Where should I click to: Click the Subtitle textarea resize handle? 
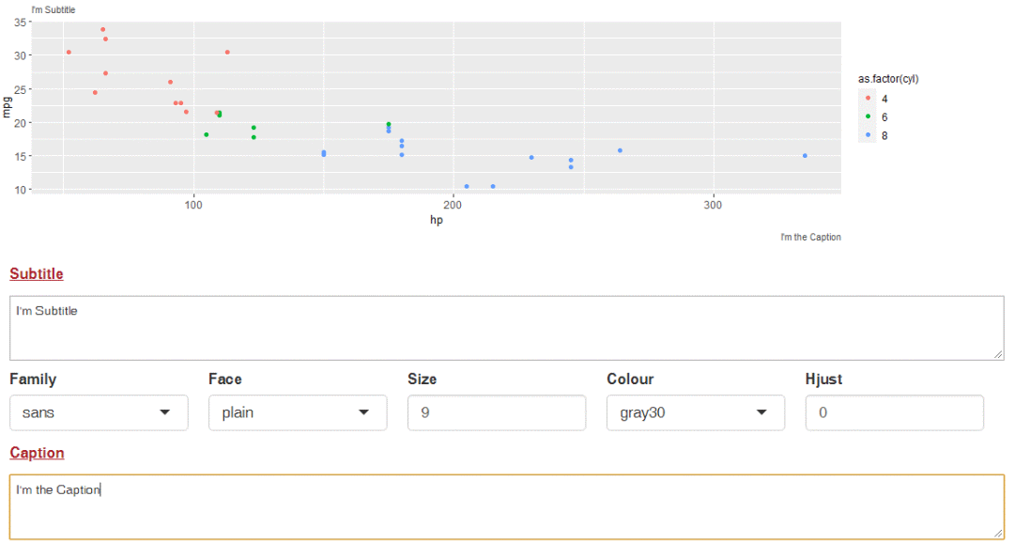pos(998,355)
